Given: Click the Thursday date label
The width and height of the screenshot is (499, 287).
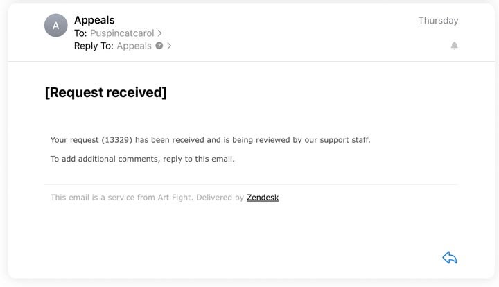Looking at the screenshot, I should [x=438, y=20].
